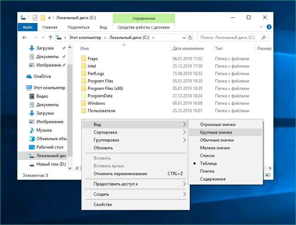Select Плитка view option
Screen dimensions: 296x225
[x=225, y=171]
